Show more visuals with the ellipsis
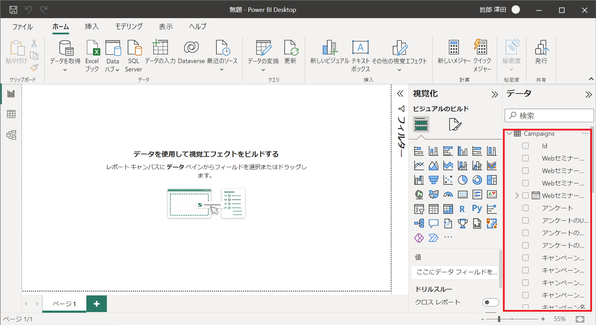This screenshot has width=596, height=325. pyautogui.click(x=448, y=237)
